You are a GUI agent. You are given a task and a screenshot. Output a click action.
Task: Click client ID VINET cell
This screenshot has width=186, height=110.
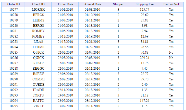pyautogui.click(x=38, y=106)
